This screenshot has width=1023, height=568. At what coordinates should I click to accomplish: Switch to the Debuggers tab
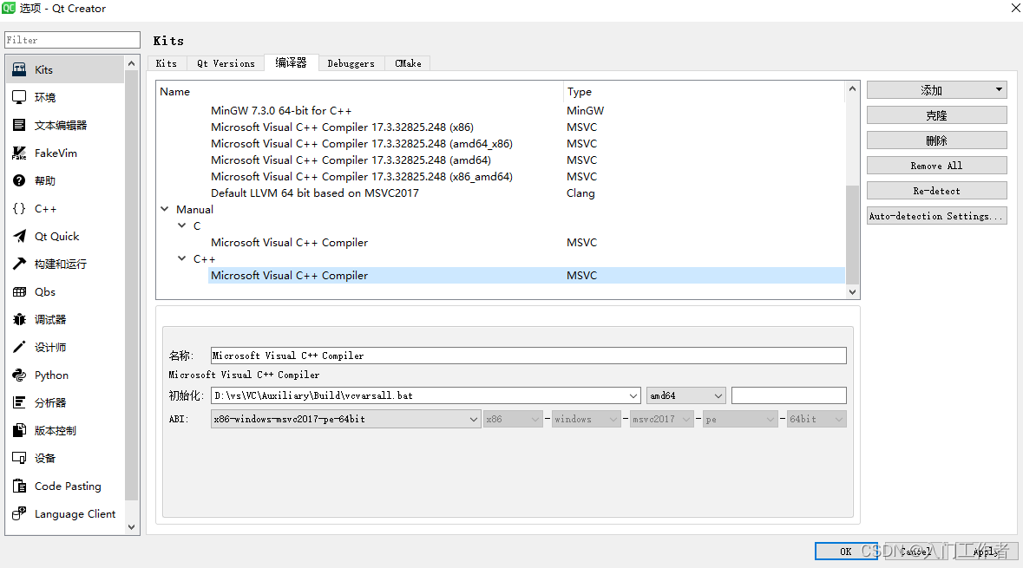click(351, 62)
